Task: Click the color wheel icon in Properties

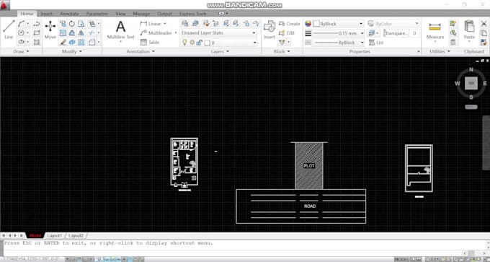Action: click(x=308, y=24)
